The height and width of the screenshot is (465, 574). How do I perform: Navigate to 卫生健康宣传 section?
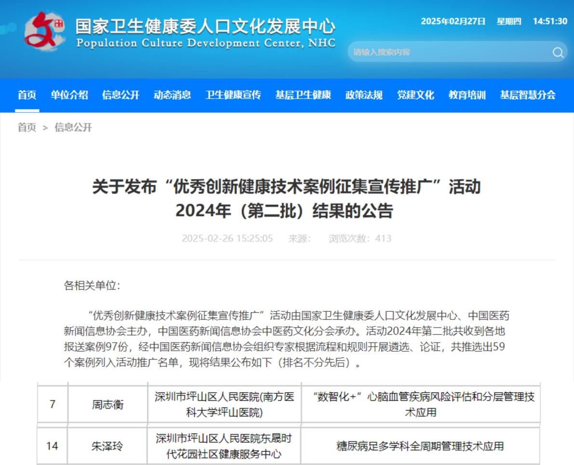(235, 95)
